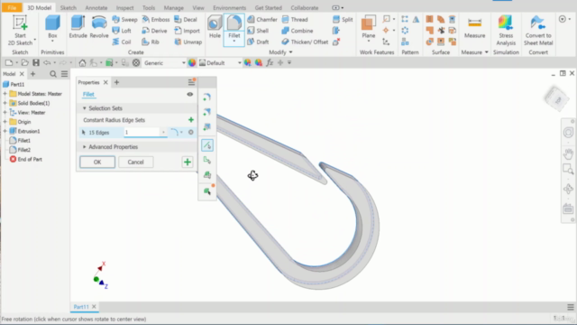The width and height of the screenshot is (577, 325).
Task: Switch to the Manage ribbon tab
Action: [173, 8]
